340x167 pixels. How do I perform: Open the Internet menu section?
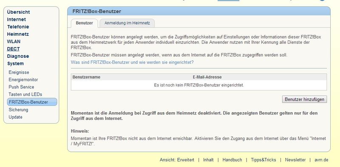(x=17, y=19)
